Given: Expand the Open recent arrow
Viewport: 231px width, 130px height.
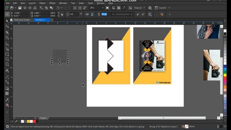Looking at the screenshot, I should 16,8.
